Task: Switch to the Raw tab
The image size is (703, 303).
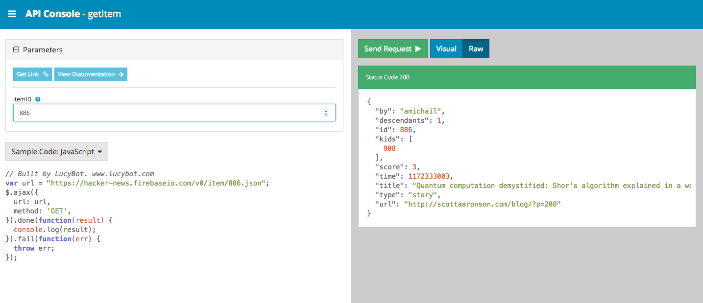Action: (476, 48)
